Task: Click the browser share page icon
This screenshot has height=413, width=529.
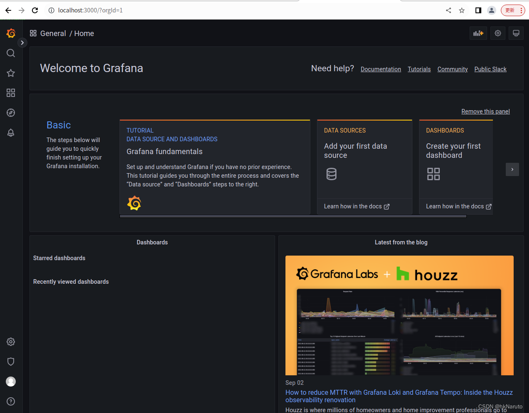Action: click(449, 10)
